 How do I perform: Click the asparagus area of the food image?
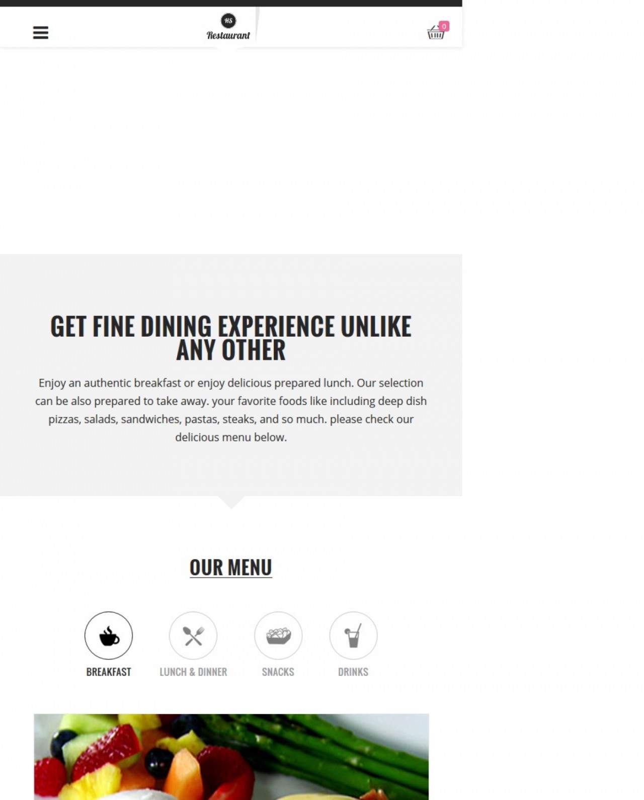click(322, 750)
